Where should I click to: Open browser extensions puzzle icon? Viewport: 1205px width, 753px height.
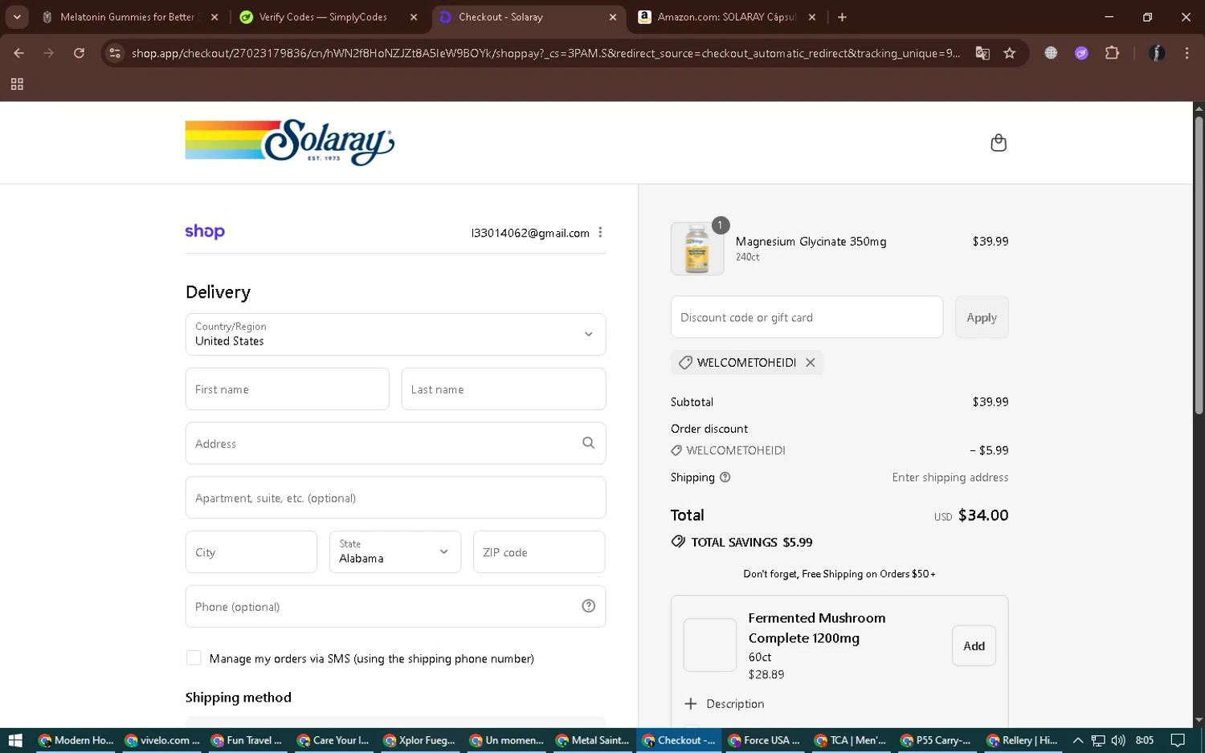[x=1112, y=53]
